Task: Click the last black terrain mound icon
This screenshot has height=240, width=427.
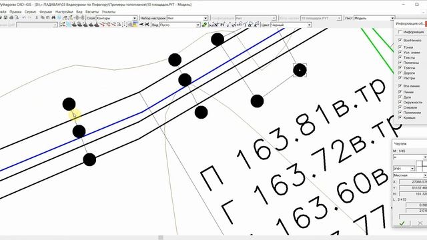Action: pos(96,25)
